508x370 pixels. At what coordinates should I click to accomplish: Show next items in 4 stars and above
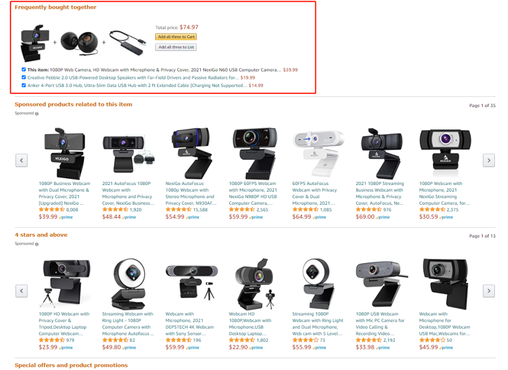click(x=489, y=291)
